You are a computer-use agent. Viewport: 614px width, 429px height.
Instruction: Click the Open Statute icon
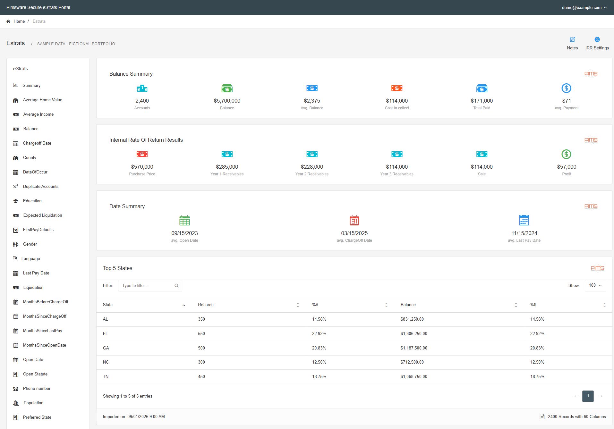[x=15, y=374]
